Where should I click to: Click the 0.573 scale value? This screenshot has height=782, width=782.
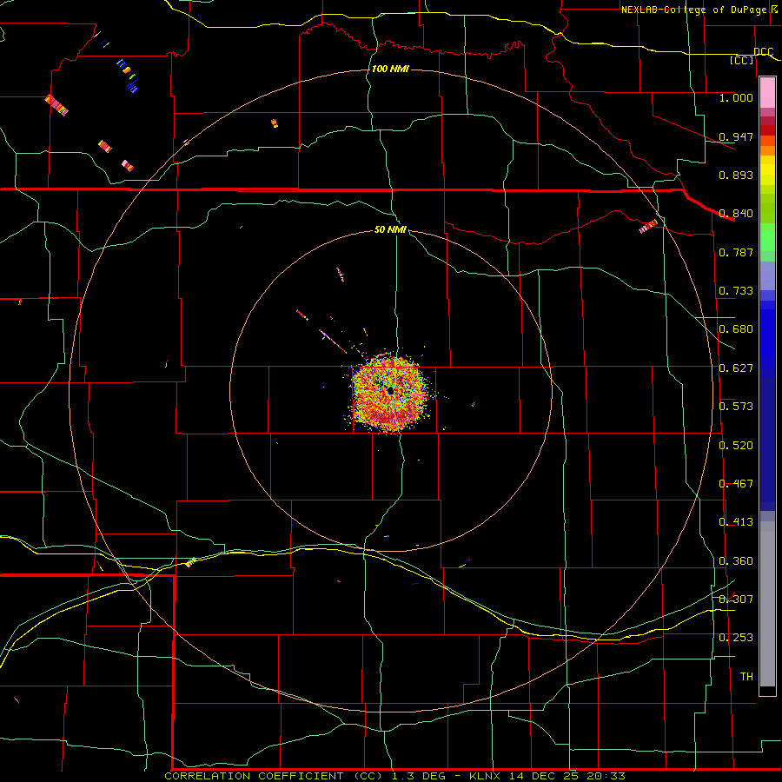736,407
